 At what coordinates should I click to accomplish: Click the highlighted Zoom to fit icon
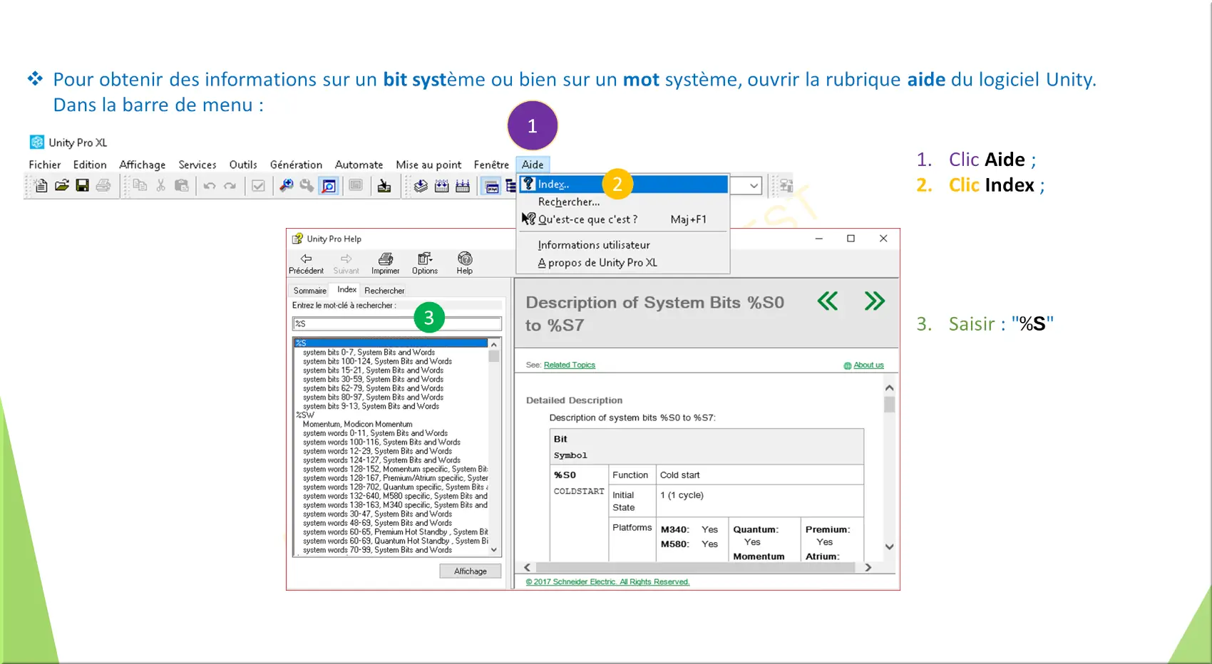[x=329, y=186]
